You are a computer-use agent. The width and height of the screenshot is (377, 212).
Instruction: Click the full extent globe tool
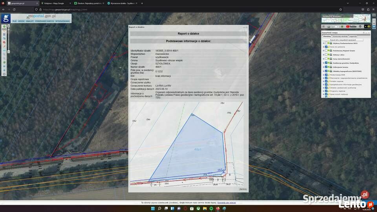click(4, 62)
